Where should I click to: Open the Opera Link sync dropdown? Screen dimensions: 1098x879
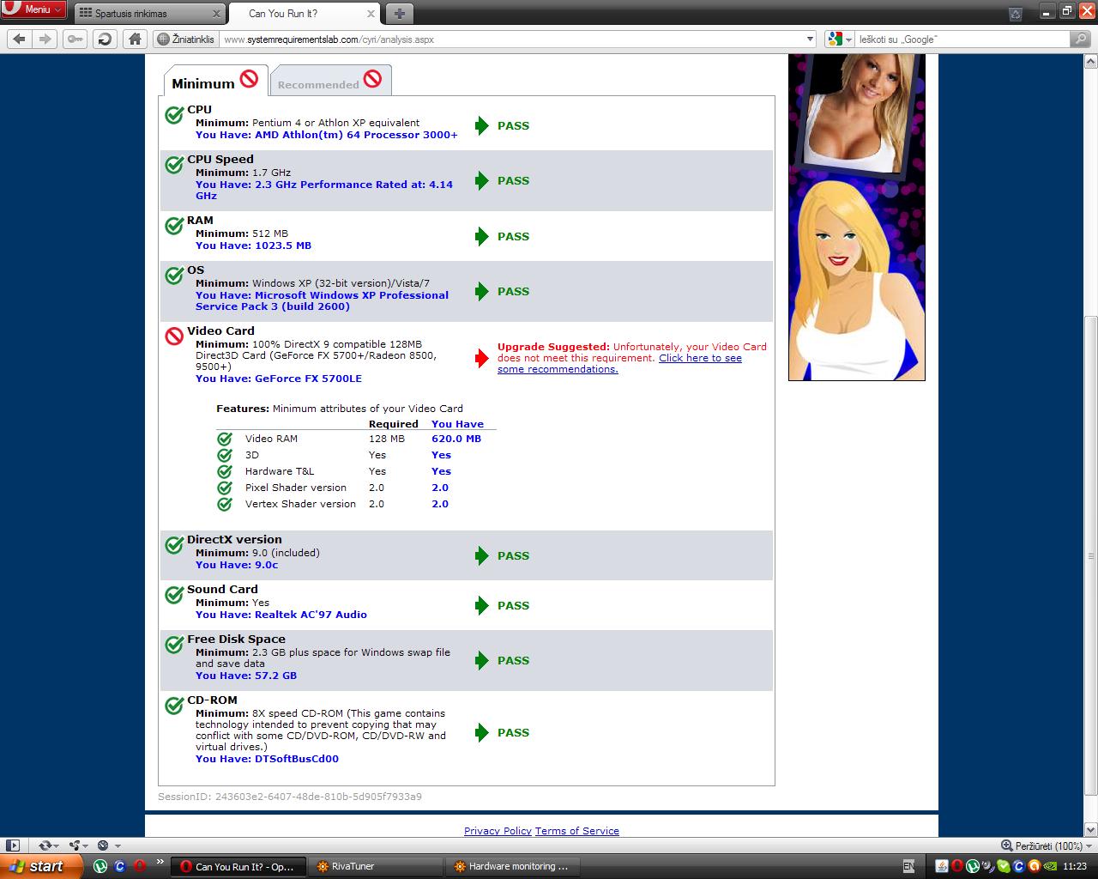[x=50, y=846]
